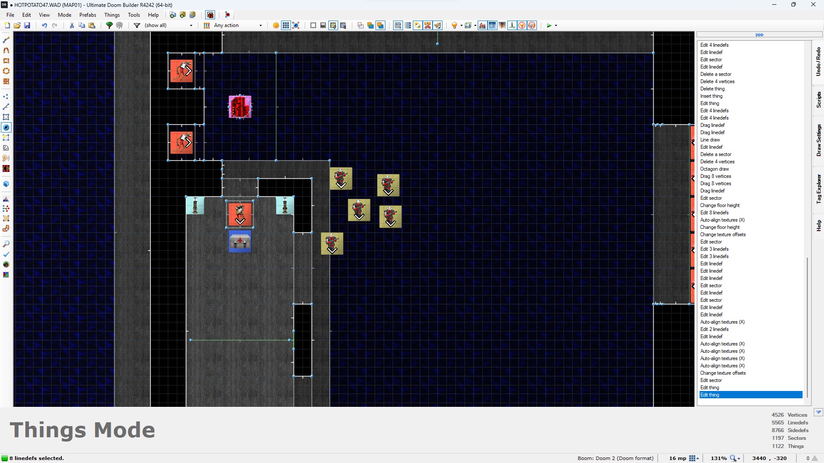Expand the test map play dropdown arrow
This screenshot has width=824, height=463.
(556, 26)
